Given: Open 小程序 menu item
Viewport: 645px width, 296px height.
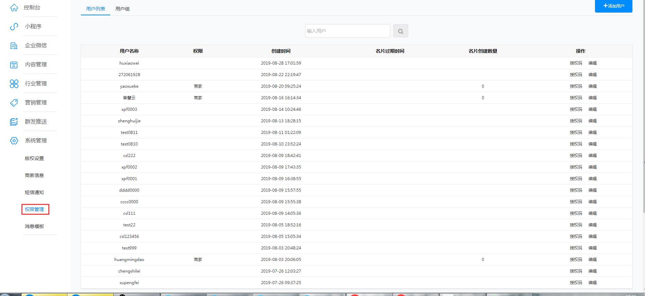Looking at the screenshot, I should click(x=33, y=27).
